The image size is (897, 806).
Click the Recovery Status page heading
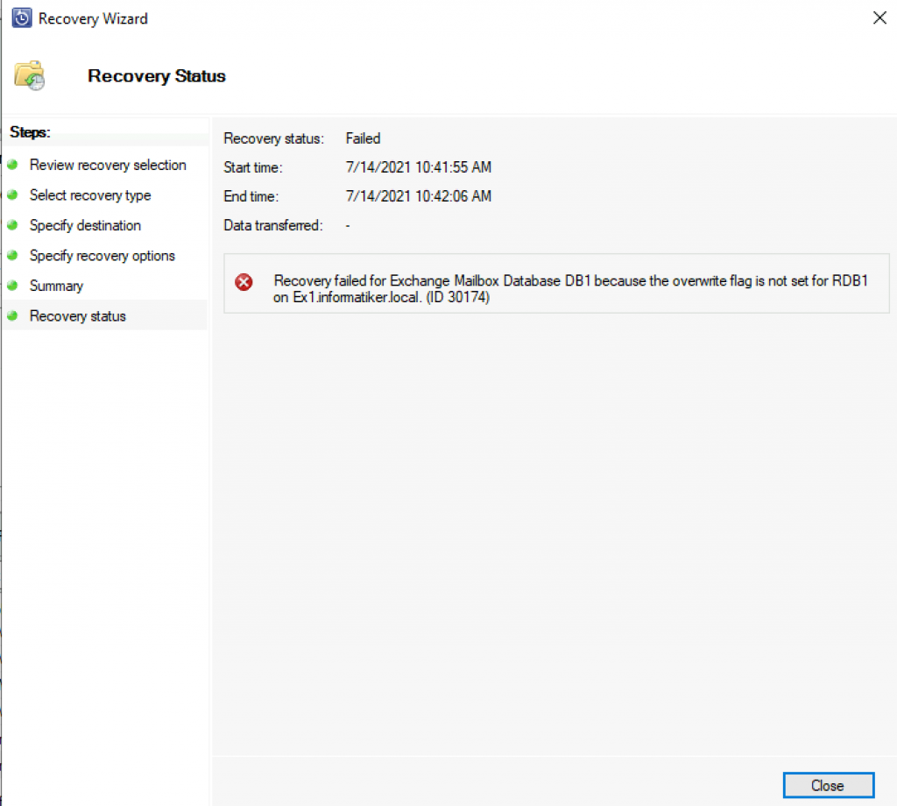point(157,76)
